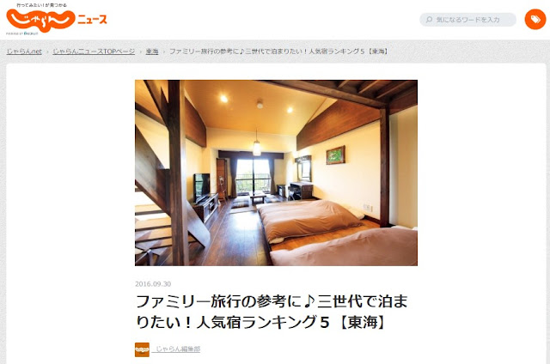
Task: Click the じゃらん編集部 author avatar icon
Action: pyautogui.click(x=142, y=349)
